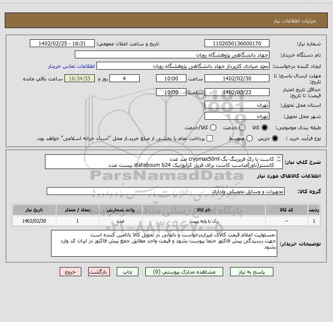
Task: Click the remaining days field showing 4
Action: tap(125, 78)
